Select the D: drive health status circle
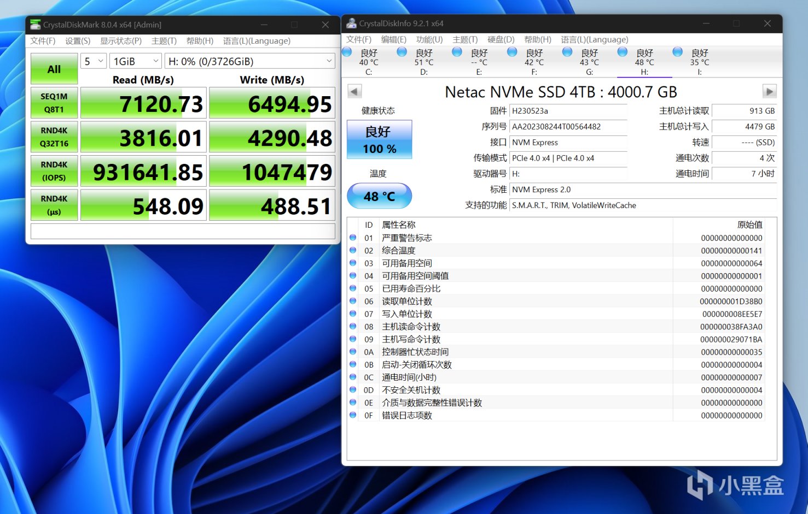808x514 pixels. (402, 51)
